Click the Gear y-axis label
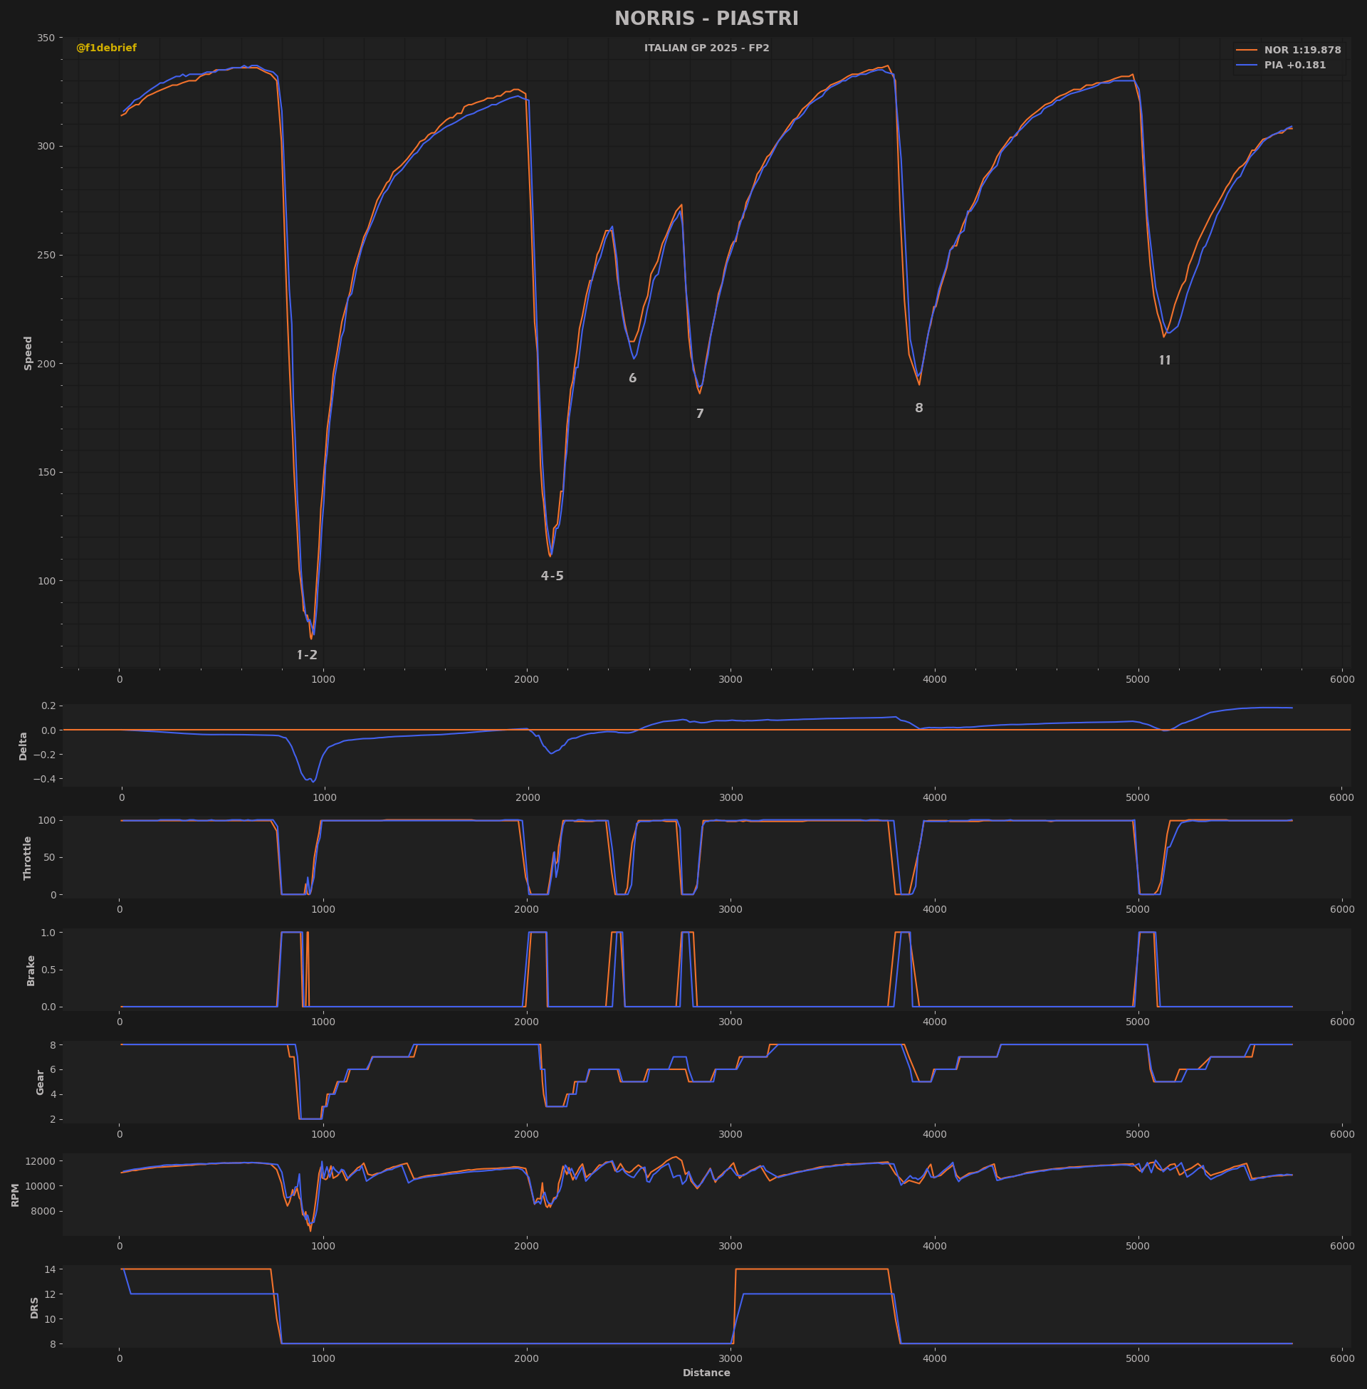 point(40,1081)
